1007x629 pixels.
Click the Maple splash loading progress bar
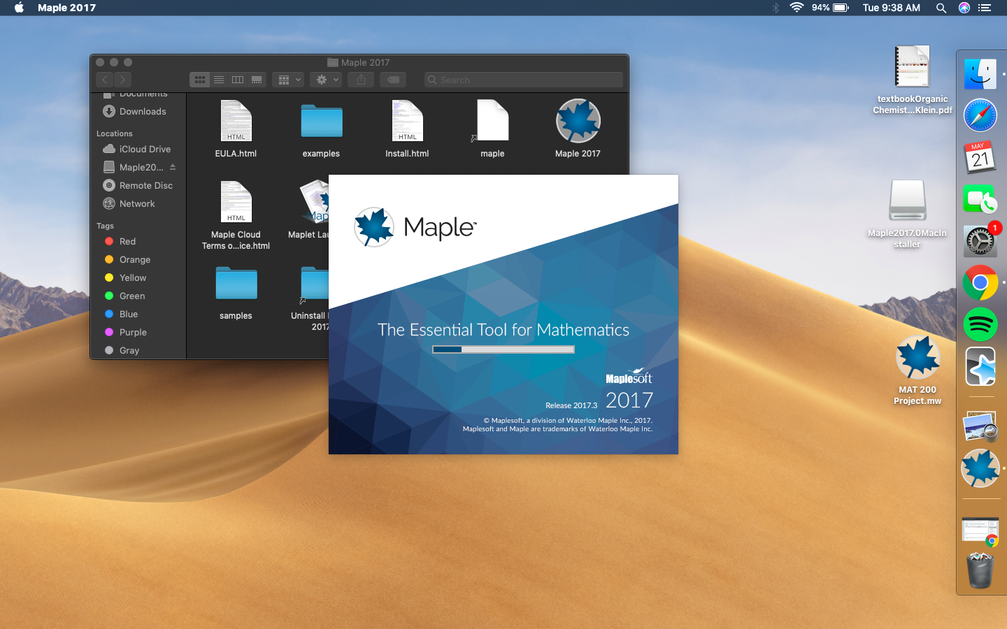coord(503,349)
